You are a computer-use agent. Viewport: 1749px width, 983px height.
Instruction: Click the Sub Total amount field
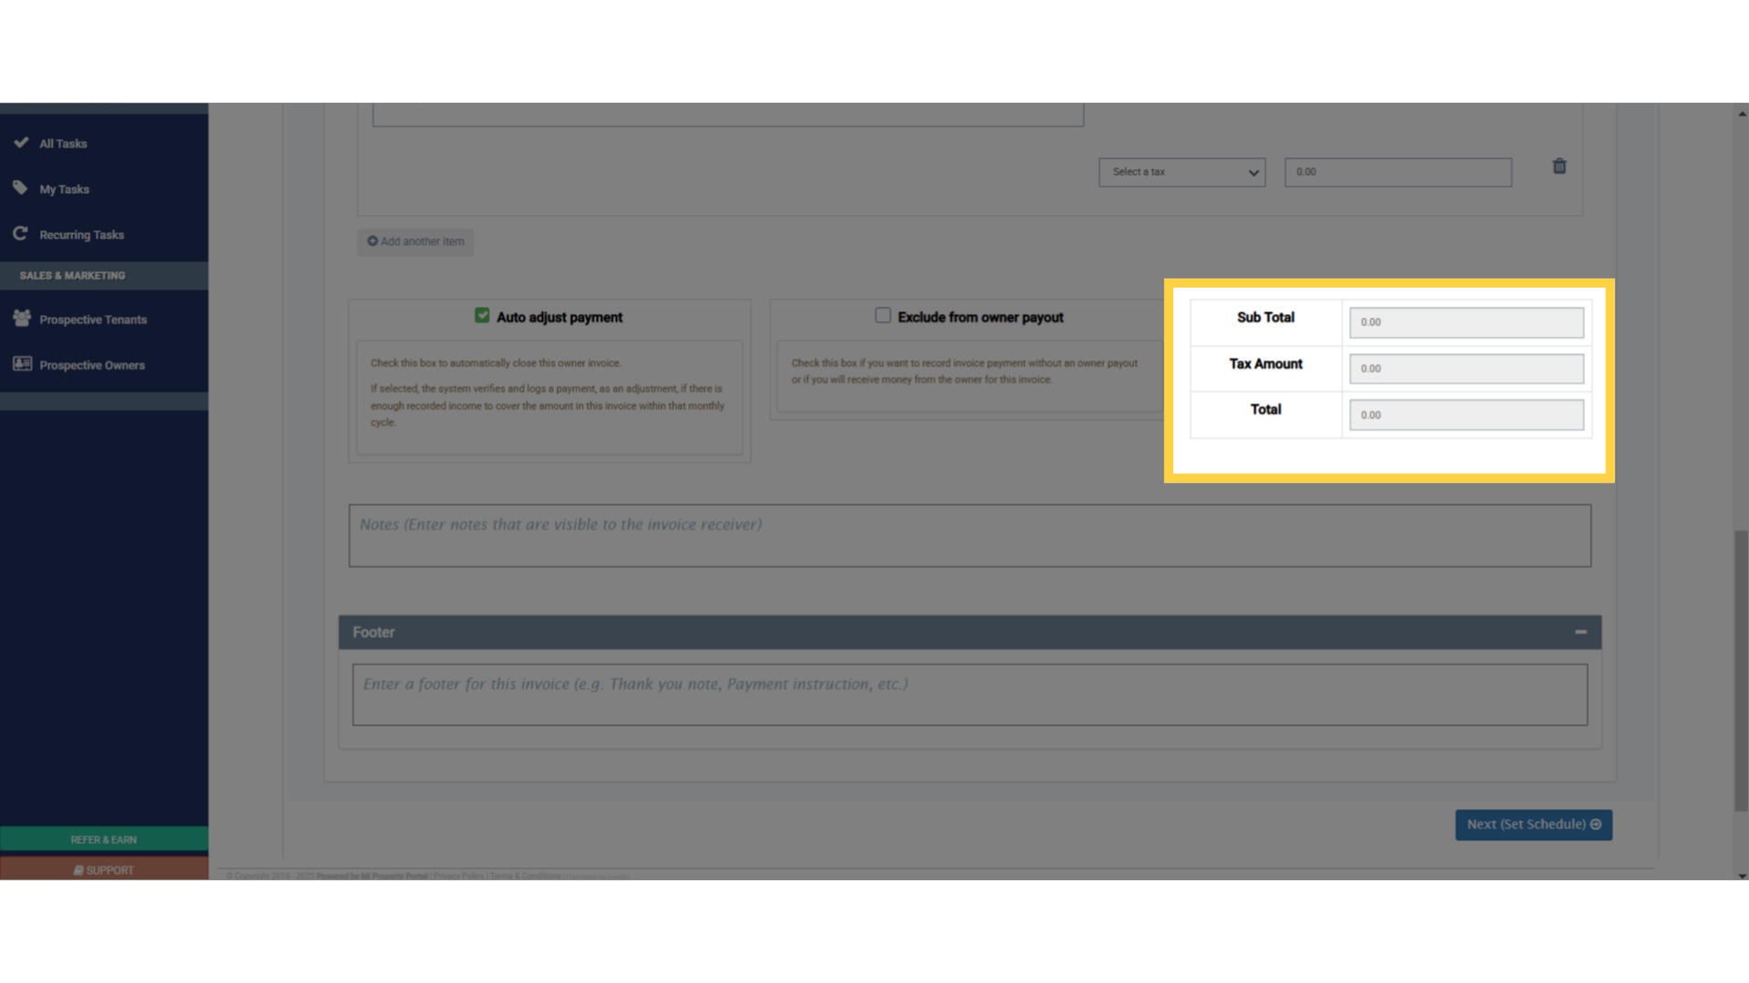[x=1466, y=322]
